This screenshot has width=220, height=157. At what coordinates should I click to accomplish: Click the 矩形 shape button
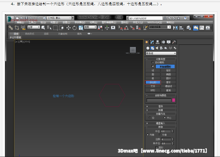[168, 70]
